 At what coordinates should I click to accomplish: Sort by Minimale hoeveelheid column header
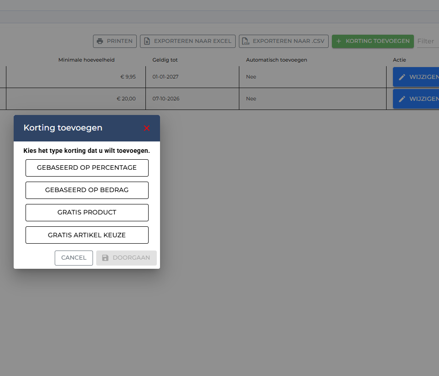86,60
